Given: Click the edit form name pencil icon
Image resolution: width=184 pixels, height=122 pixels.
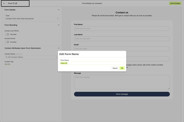Looking at the screenshot, I should [16, 3].
